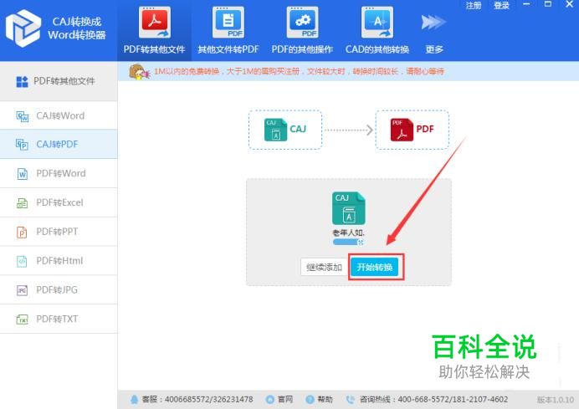Click the 帮助 question icon
The height and width of the screenshot is (409, 579).
[x=310, y=400]
